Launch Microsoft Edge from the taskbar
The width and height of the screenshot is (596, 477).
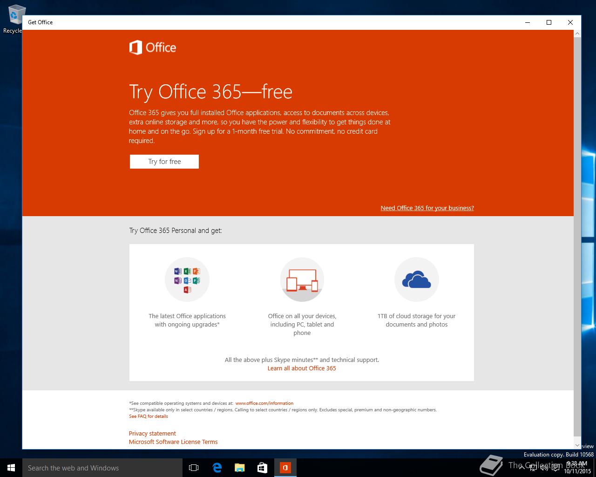click(x=217, y=468)
